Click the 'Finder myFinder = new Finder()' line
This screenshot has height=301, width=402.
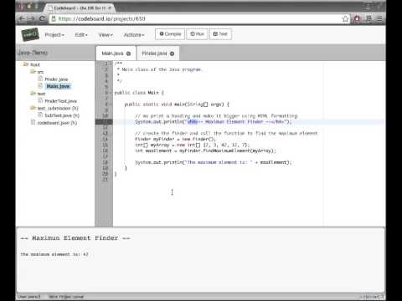point(175,139)
